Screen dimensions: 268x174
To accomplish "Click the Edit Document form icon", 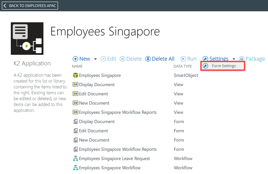I will tap(75, 131).
